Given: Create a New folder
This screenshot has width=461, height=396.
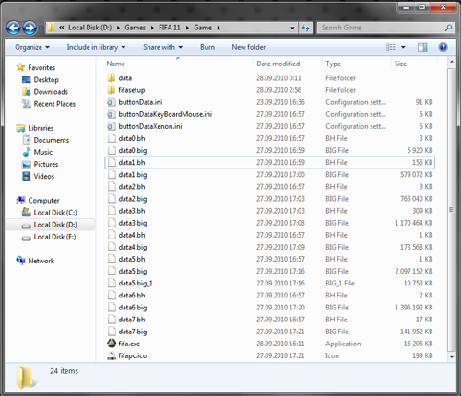Looking at the screenshot, I should click(x=248, y=47).
